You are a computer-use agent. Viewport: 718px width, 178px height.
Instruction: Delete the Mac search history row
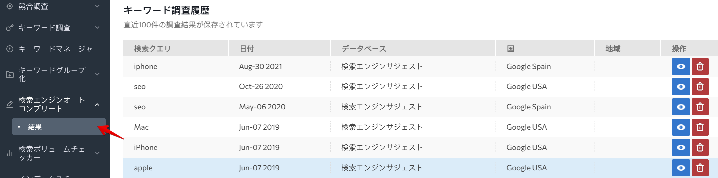pos(700,127)
